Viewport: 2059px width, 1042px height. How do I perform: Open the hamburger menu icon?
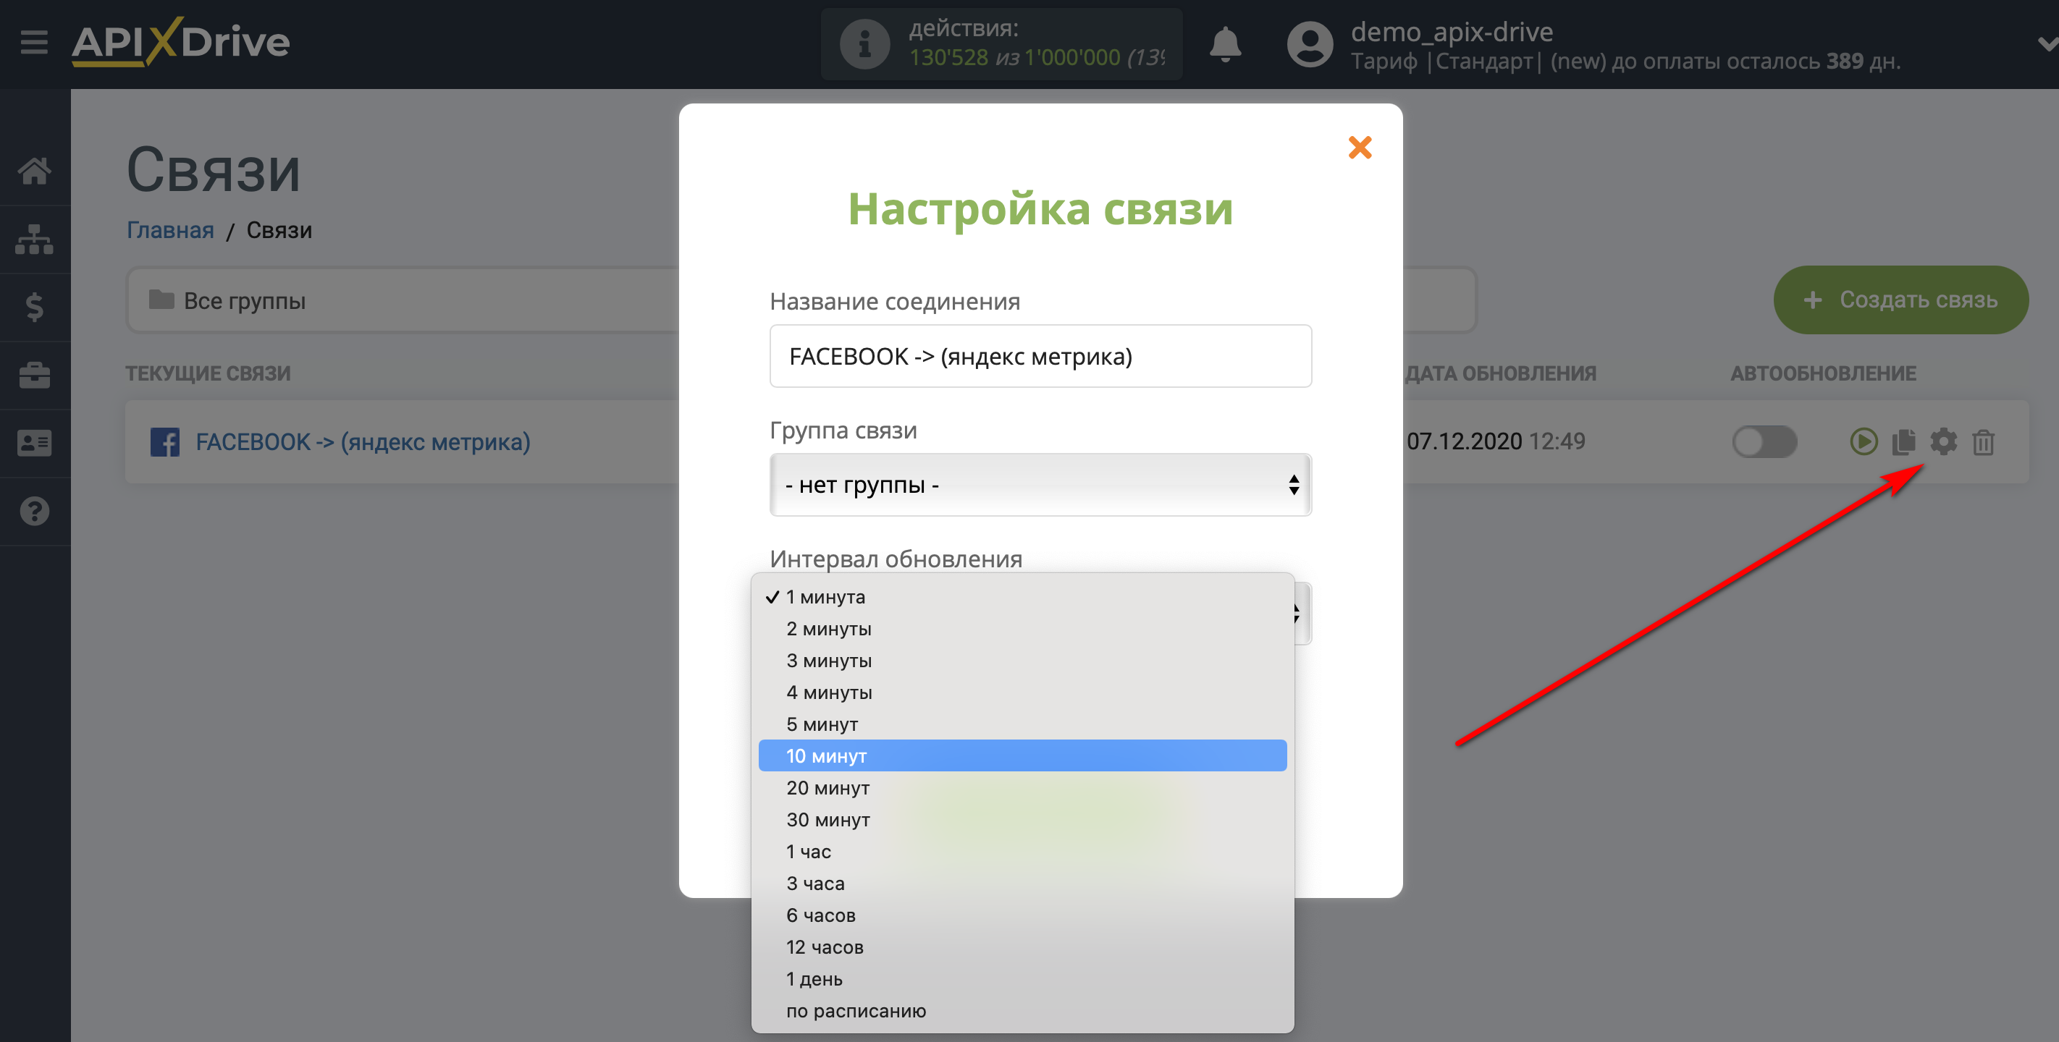pyautogui.click(x=33, y=41)
